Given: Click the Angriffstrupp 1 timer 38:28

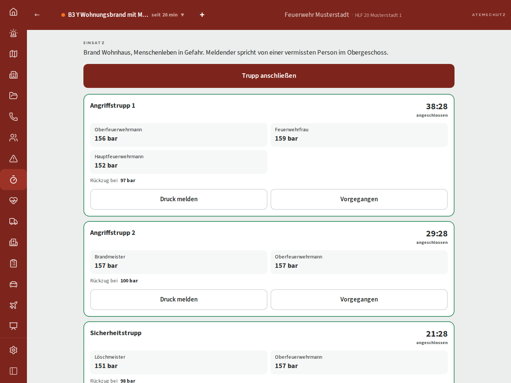Looking at the screenshot, I should (437, 107).
